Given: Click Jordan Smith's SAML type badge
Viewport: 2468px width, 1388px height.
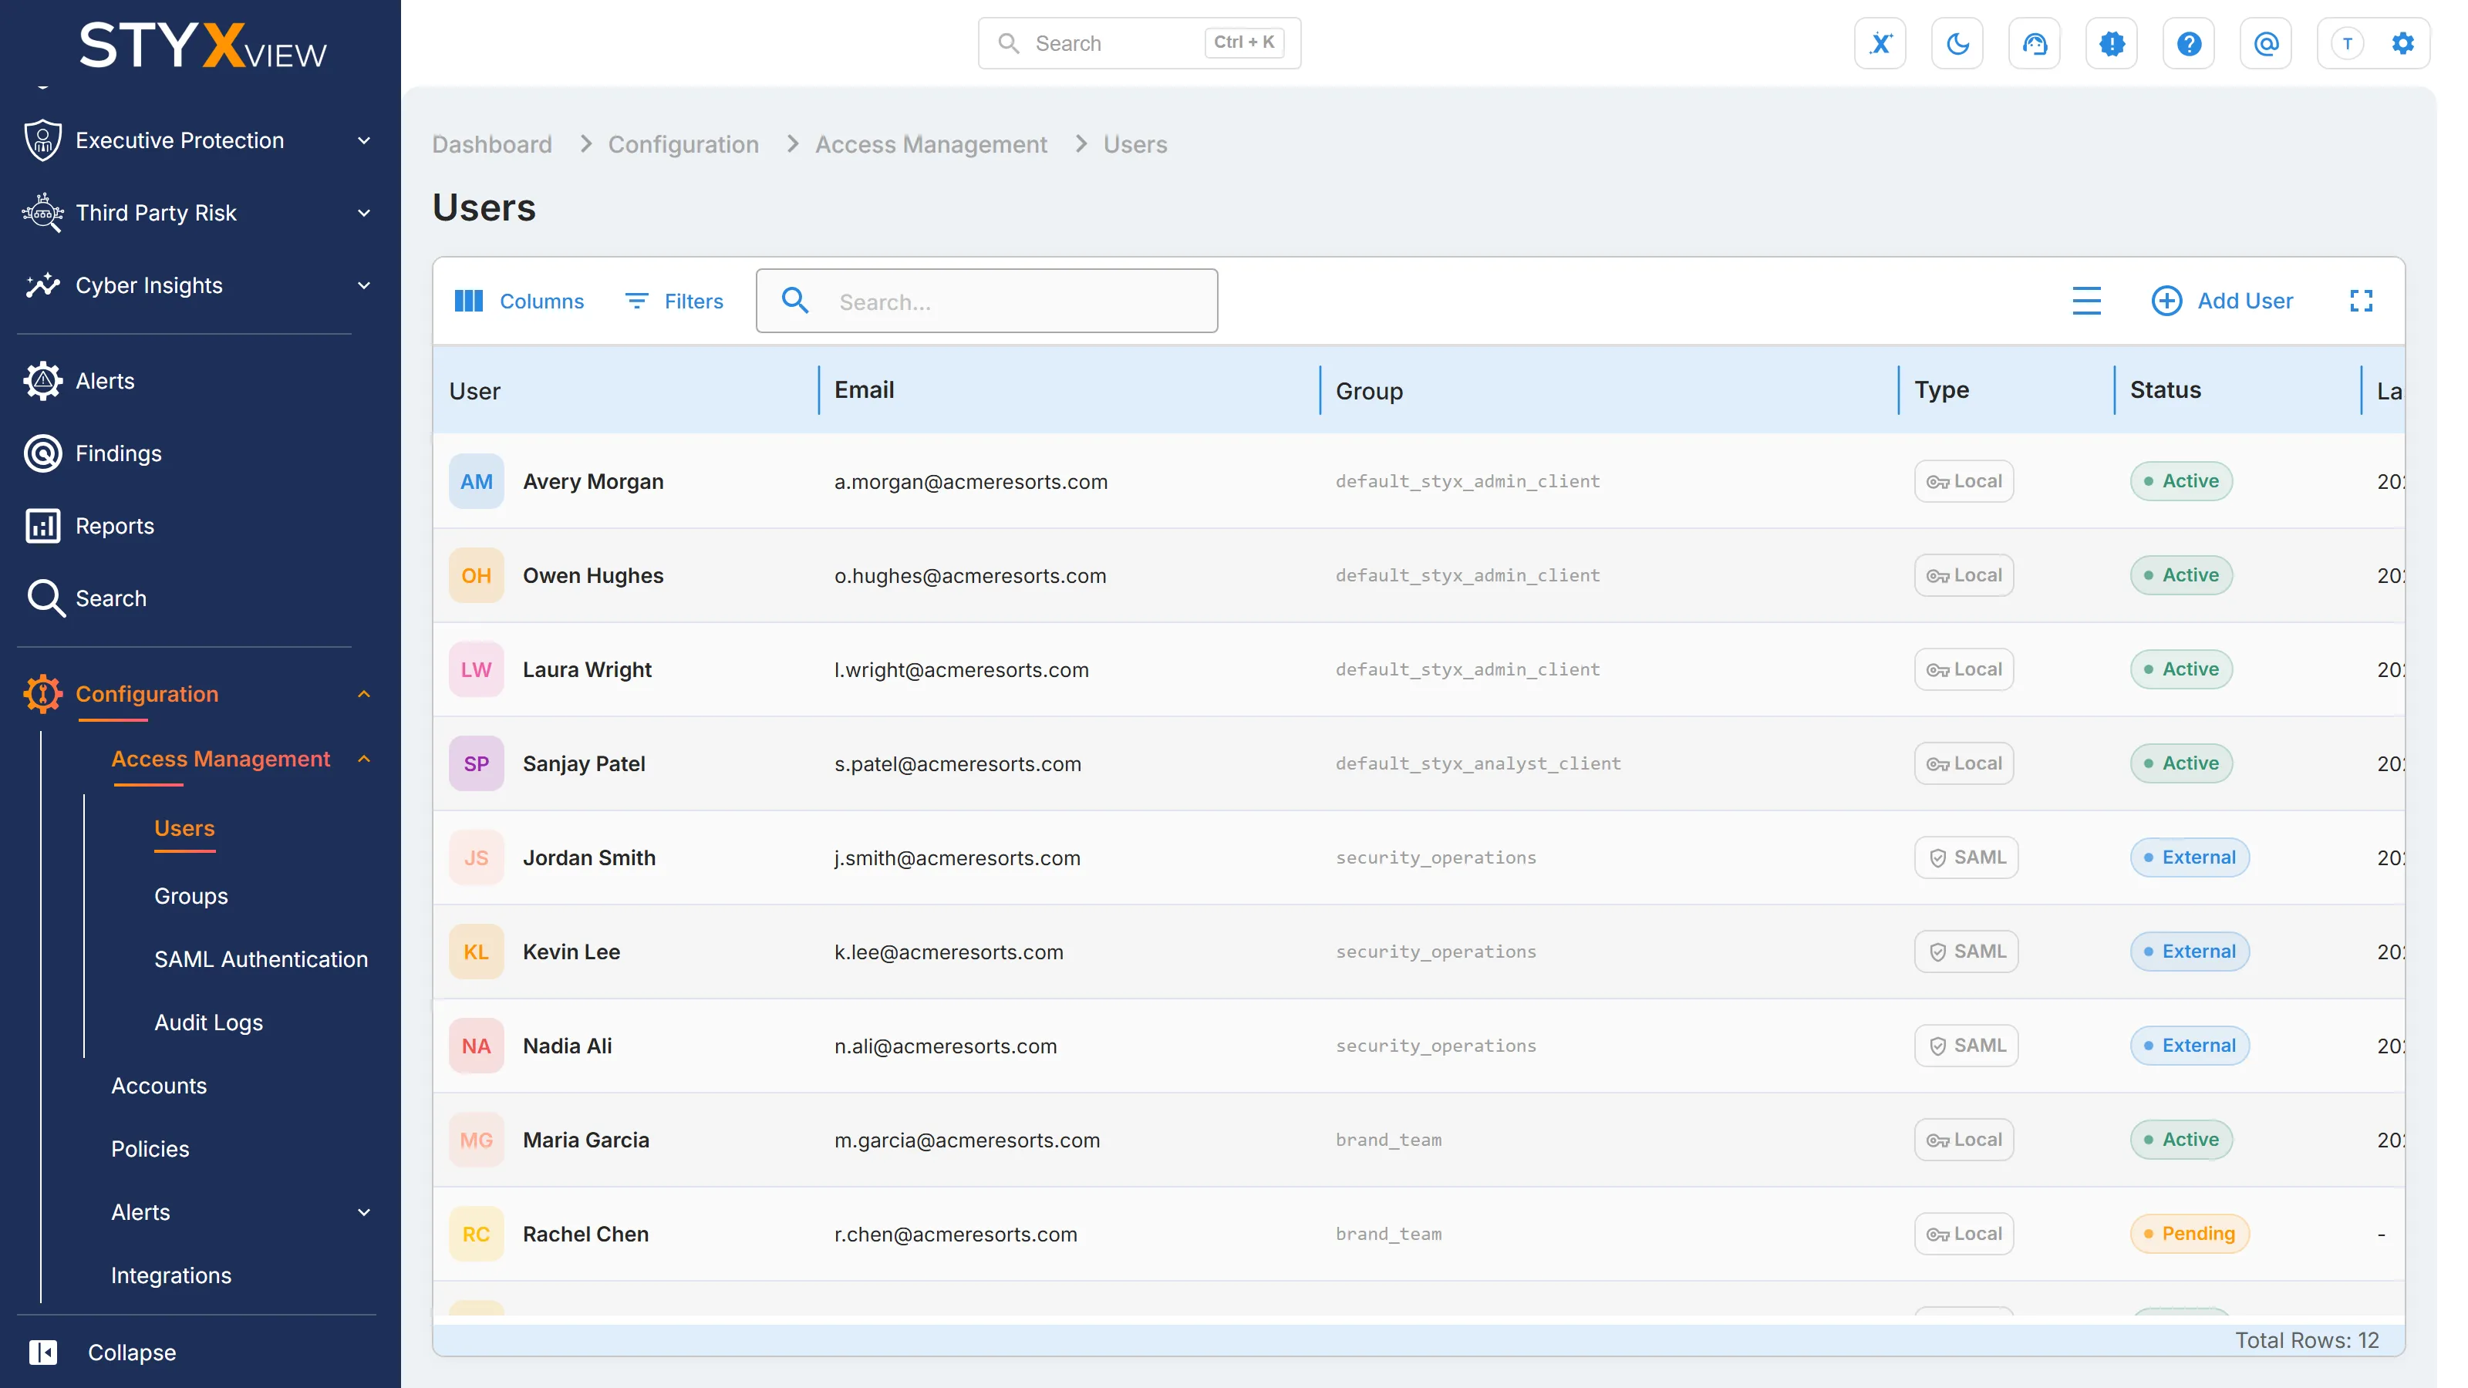Looking at the screenshot, I should (1966, 857).
